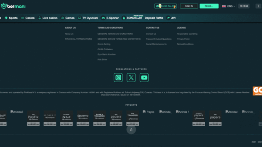Open the three-dot more options menu
The width and height of the screenshot is (262, 147).
click(x=258, y=6)
